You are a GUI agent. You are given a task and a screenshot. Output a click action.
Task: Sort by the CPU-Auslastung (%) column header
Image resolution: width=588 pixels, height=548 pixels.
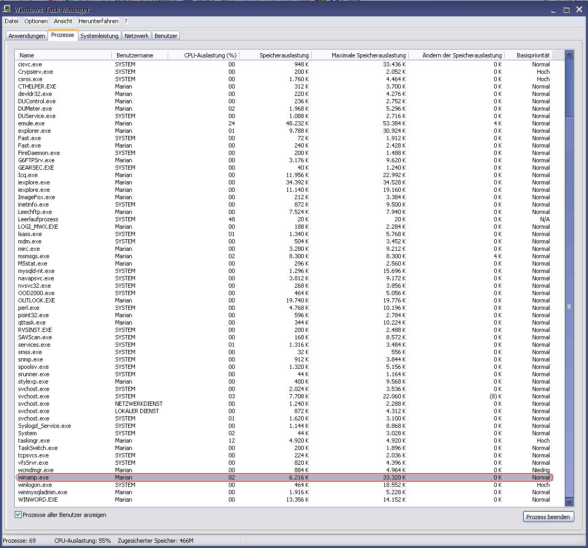pos(210,55)
